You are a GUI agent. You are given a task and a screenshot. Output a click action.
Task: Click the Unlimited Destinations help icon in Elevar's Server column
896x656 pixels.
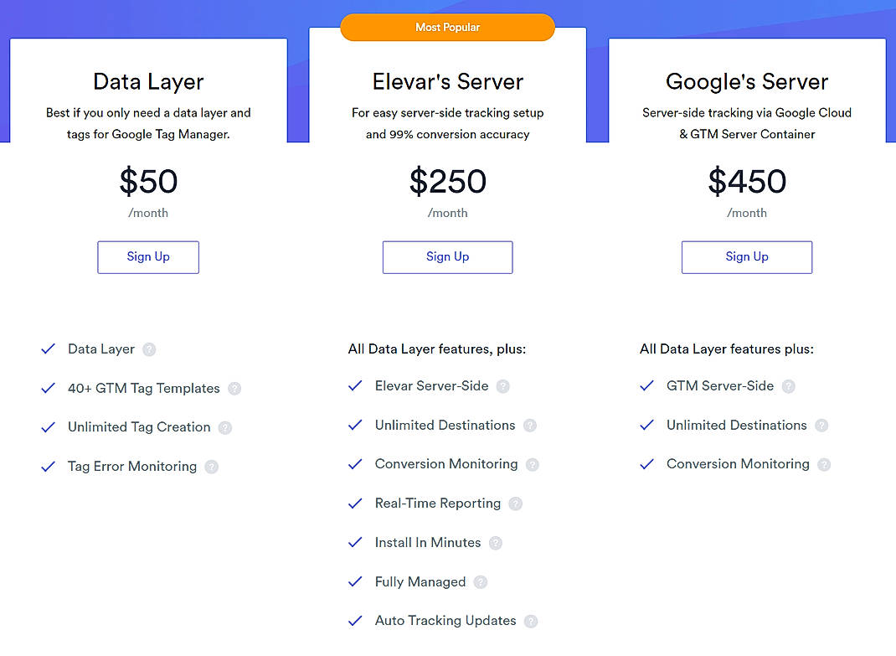click(530, 425)
